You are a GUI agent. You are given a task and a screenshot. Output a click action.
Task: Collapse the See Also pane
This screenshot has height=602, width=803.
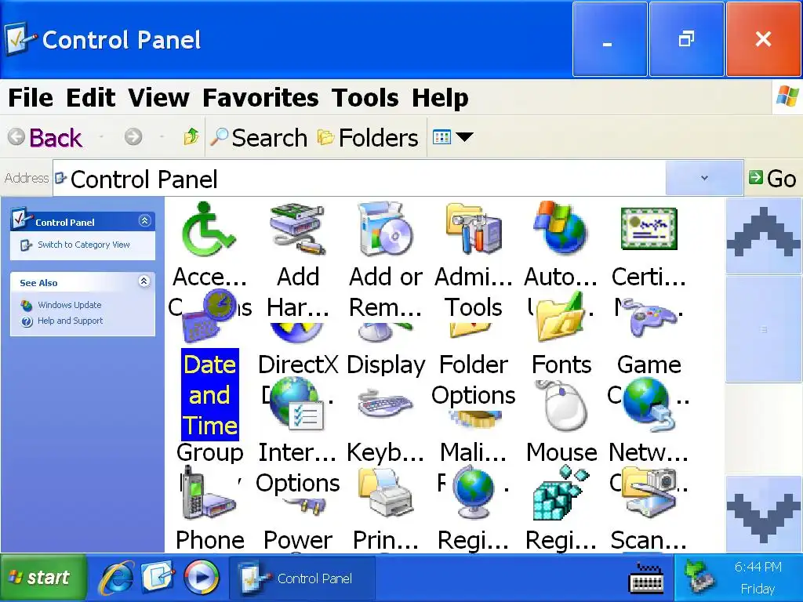144,281
